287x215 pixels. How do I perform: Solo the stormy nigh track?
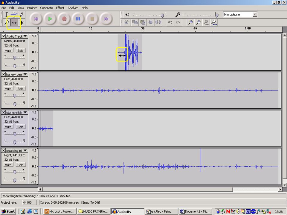(x=20, y=127)
